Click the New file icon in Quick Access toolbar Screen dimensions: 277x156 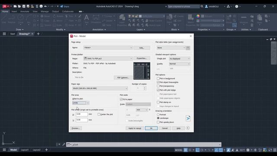pyautogui.click(x=15, y=6)
